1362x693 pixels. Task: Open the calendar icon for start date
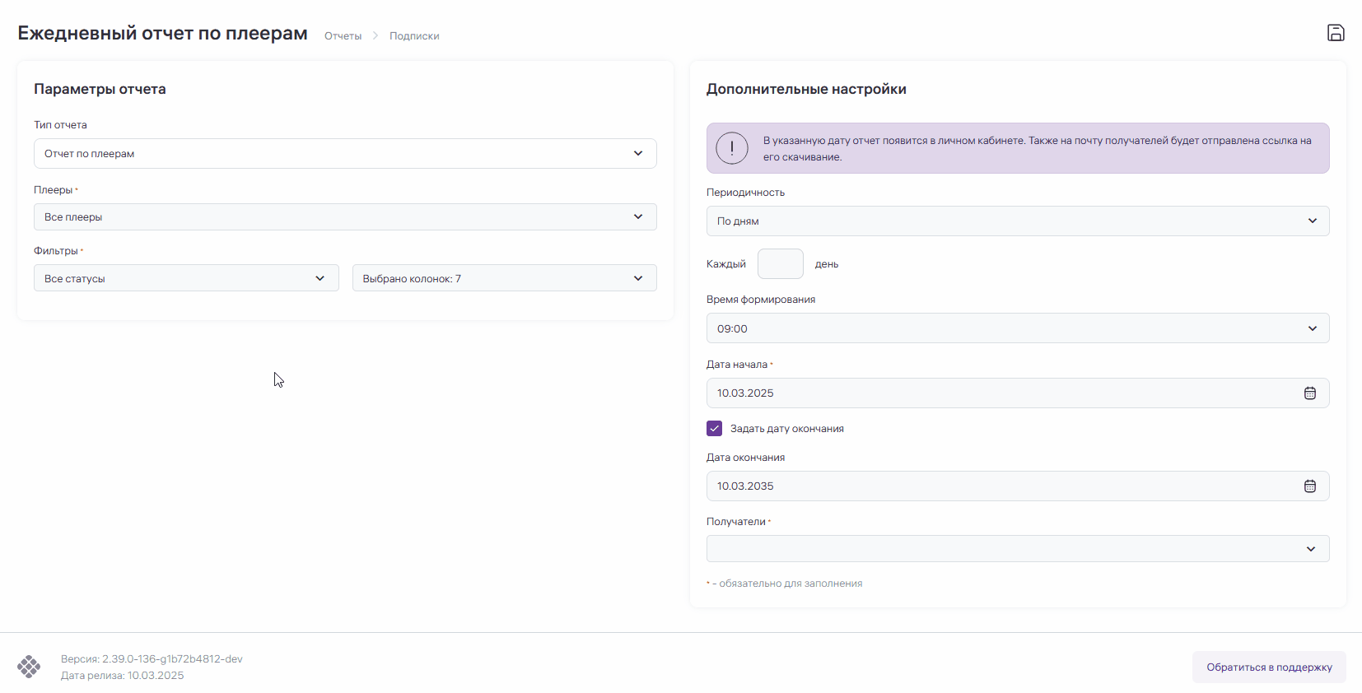(x=1309, y=393)
